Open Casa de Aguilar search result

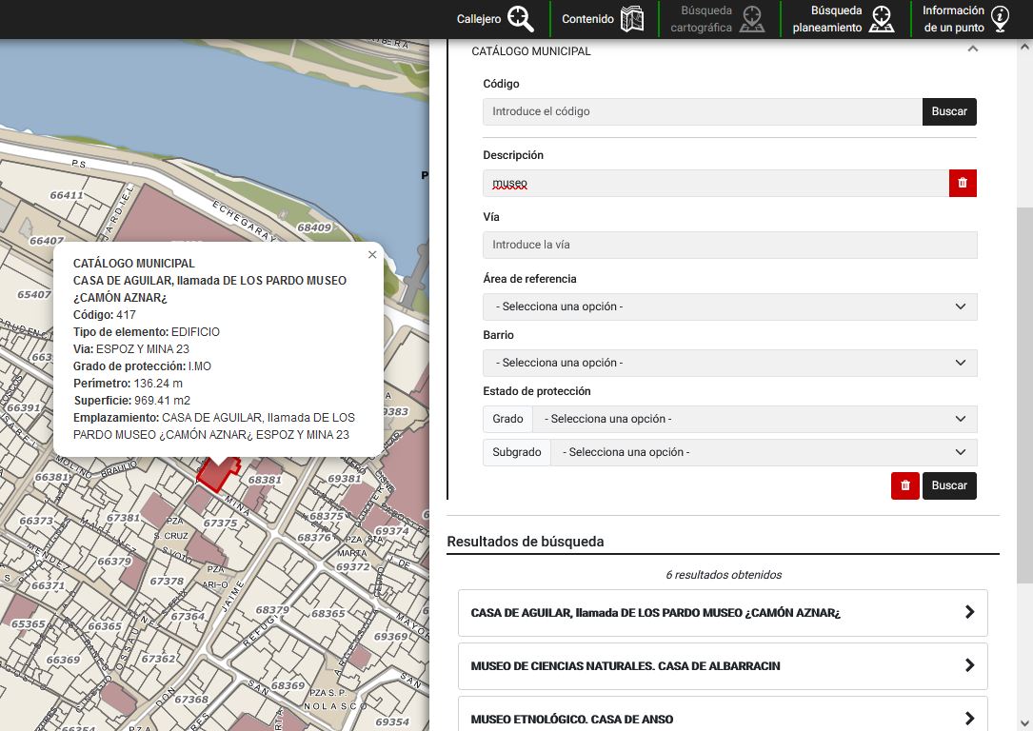[723, 613]
